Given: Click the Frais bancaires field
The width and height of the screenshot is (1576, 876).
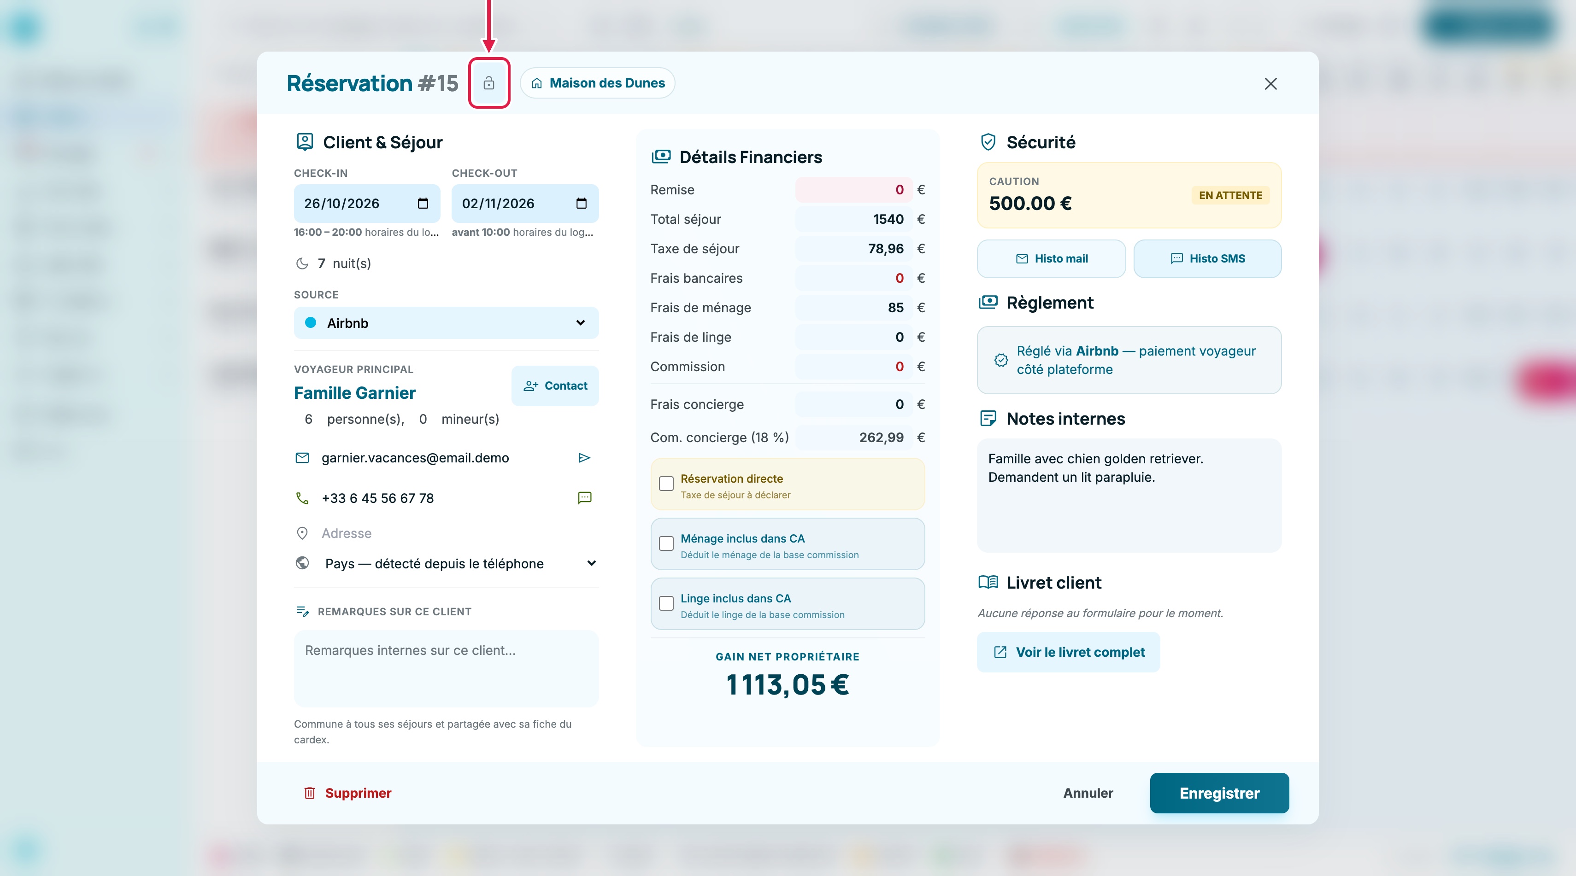Looking at the screenshot, I should 853,278.
